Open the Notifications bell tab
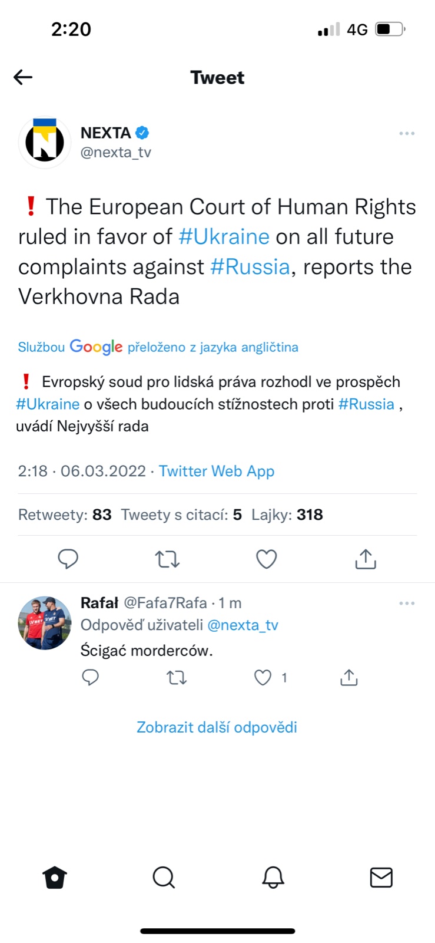The image size is (435, 943). pos(273,878)
